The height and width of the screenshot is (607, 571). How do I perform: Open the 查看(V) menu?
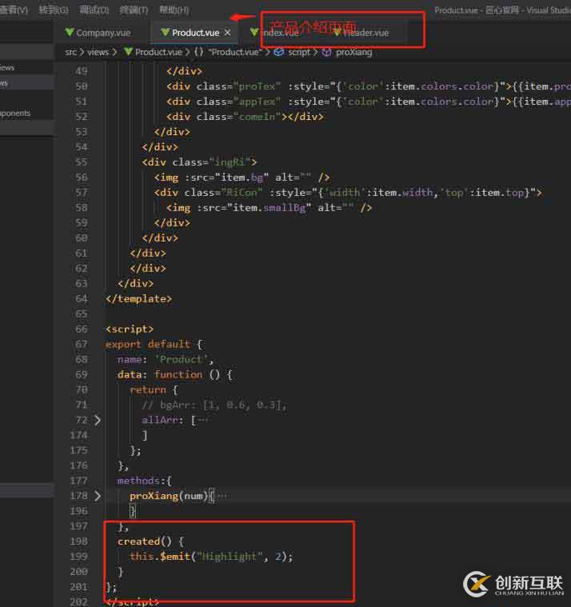(x=14, y=10)
